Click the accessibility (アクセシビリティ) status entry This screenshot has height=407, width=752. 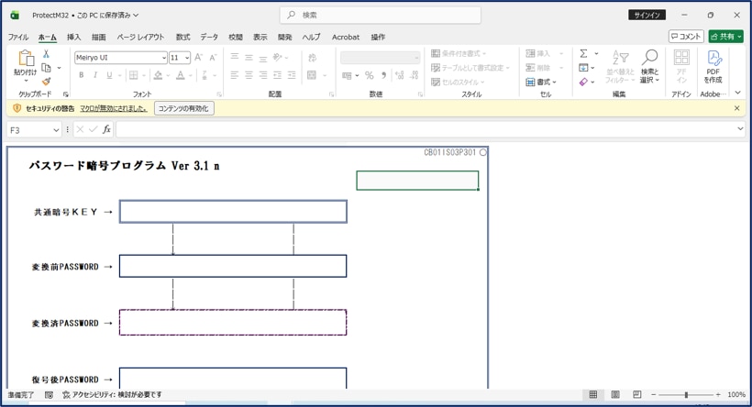click(x=113, y=394)
